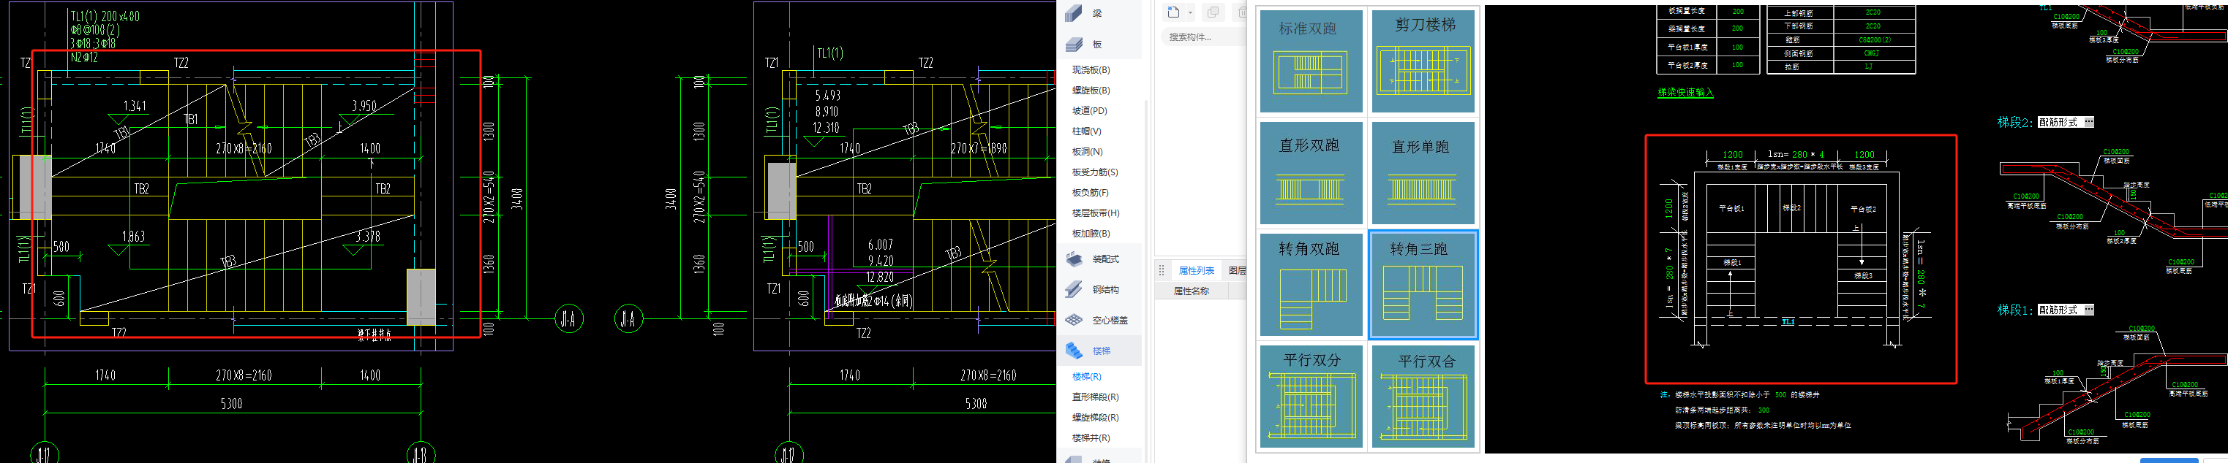Expand the 空心楼盖 category

pyautogui.click(x=1099, y=321)
